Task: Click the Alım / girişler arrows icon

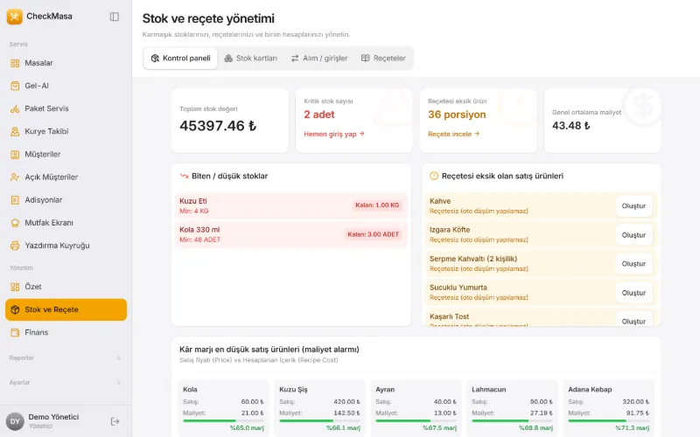Action: (295, 59)
